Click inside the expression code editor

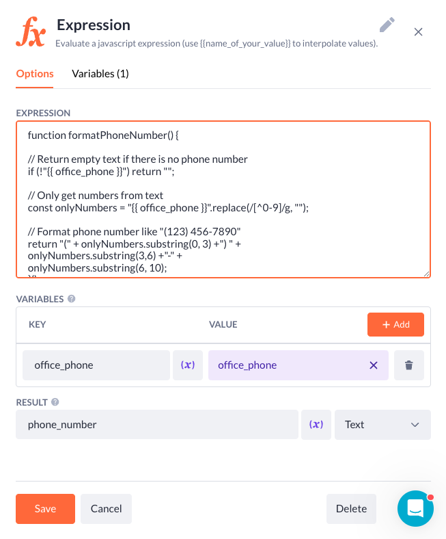tap(223, 199)
